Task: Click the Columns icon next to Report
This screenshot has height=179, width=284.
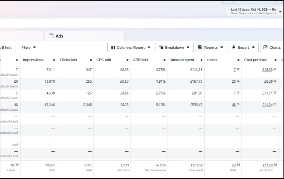Action: click(x=113, y=48)
